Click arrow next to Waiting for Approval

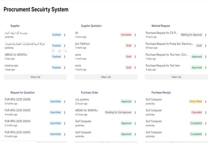click(206, 35)
